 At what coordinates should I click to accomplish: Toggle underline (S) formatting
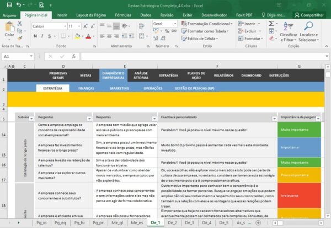point(50,36)
